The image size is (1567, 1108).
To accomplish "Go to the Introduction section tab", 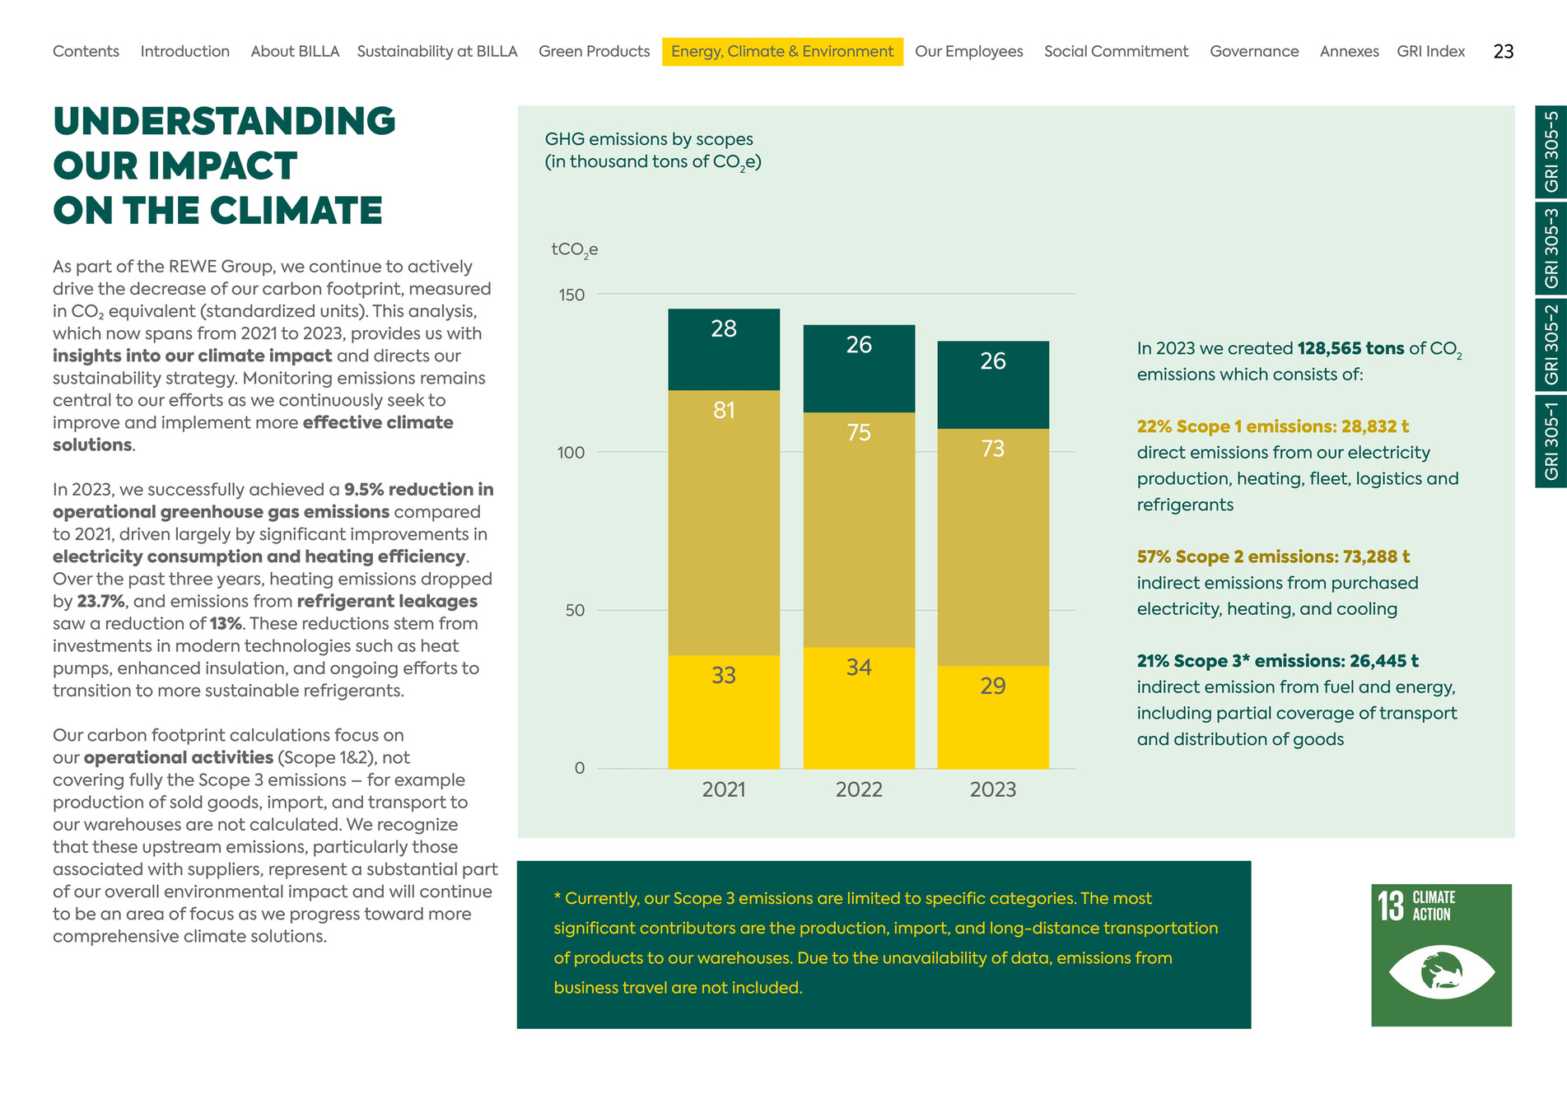I will [x=185, y=51].
